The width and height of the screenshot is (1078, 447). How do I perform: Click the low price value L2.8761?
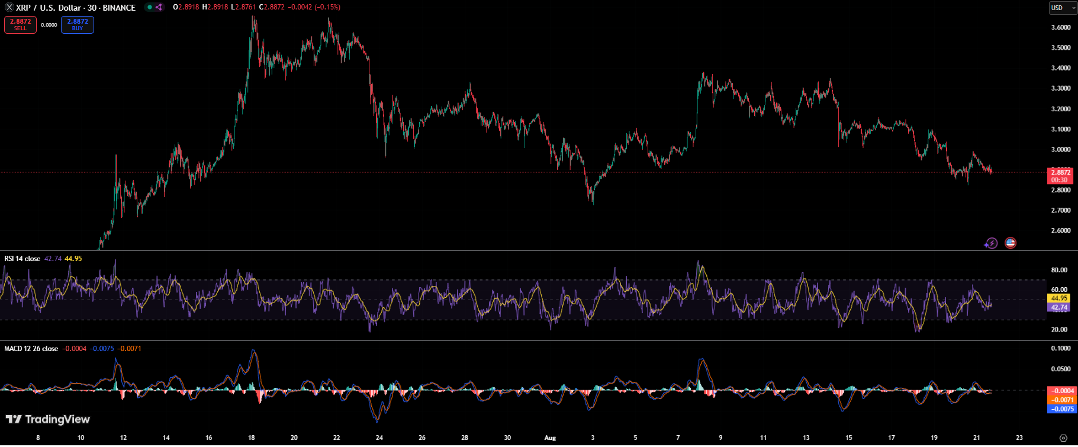point(243,7)
